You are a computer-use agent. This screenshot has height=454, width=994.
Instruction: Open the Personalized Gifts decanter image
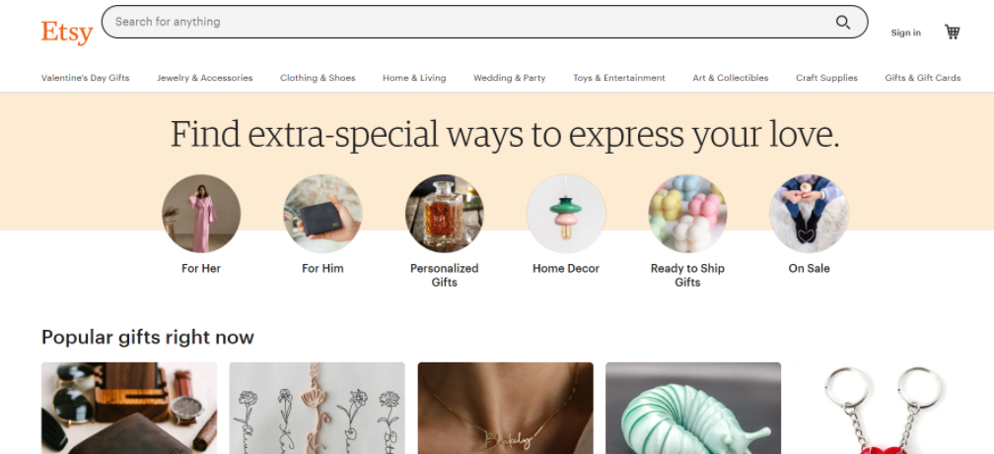tap(445, 214)
